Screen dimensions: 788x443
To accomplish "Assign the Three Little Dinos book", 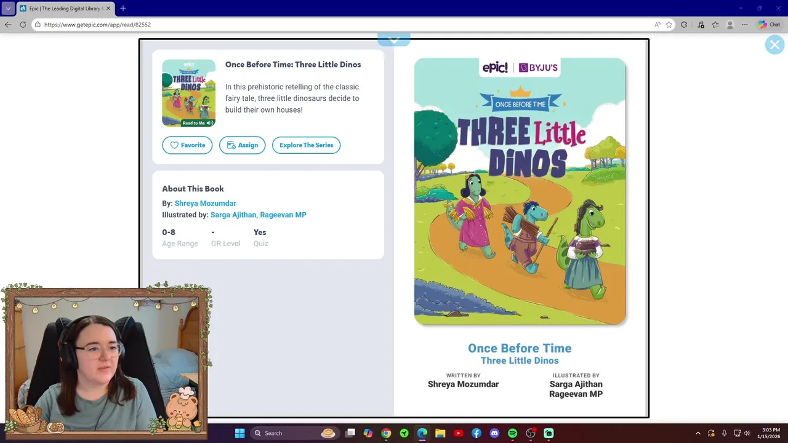I will coord(242,145).
